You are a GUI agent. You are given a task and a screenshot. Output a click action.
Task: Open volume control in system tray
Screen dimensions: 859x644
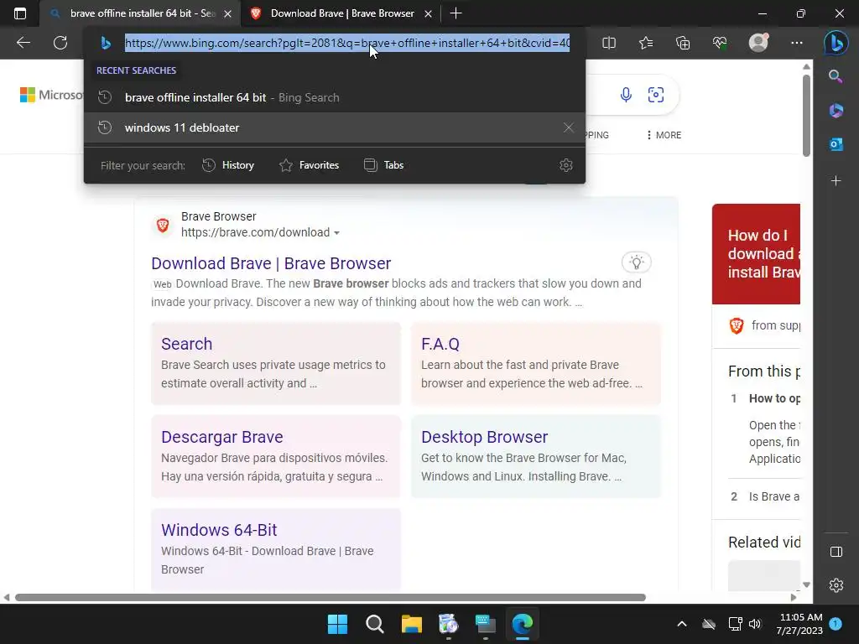(x=754, y=624)
